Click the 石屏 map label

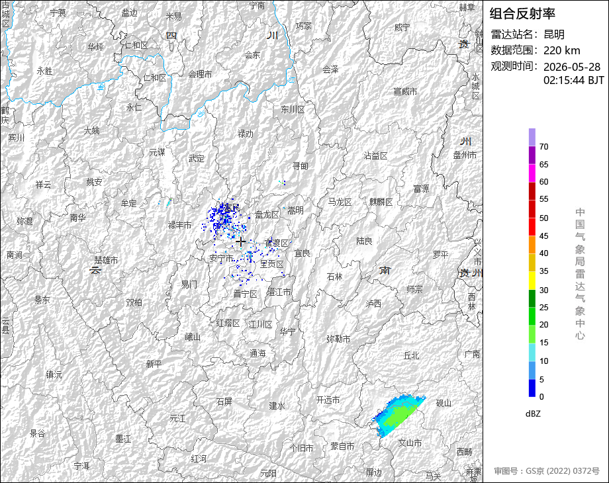pyautogui.click(x=224, y=402)
